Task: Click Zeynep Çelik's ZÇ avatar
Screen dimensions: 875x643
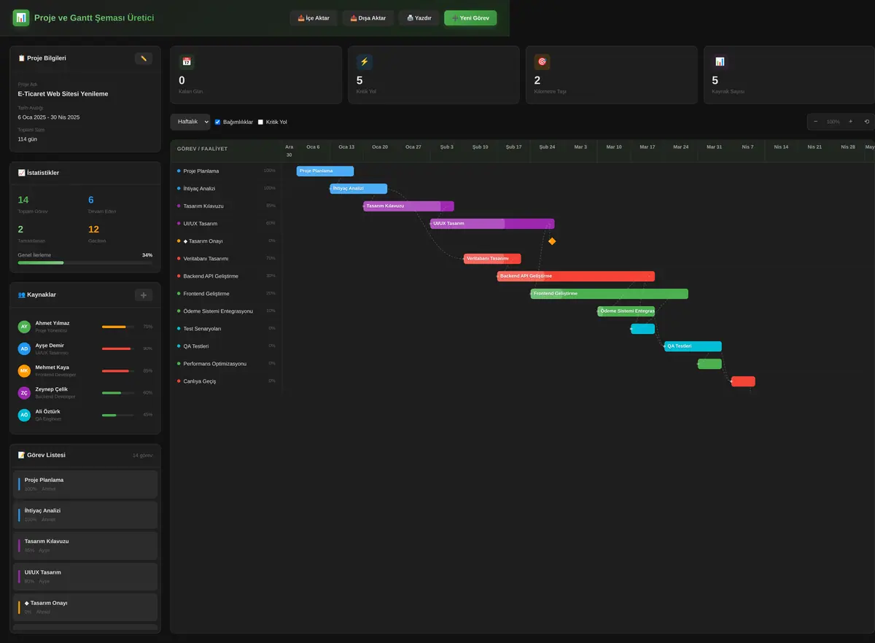Action: point(25,393)
